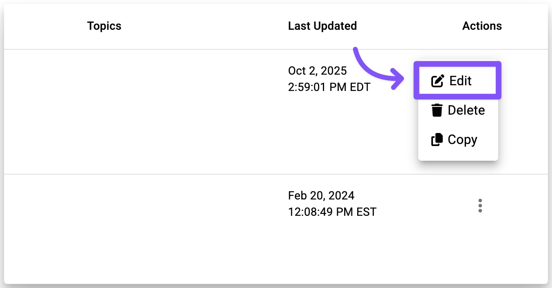Select the Delete label in the actions menu
The height and width of the screenshot is (288, 552).
(x=466, y=110)
